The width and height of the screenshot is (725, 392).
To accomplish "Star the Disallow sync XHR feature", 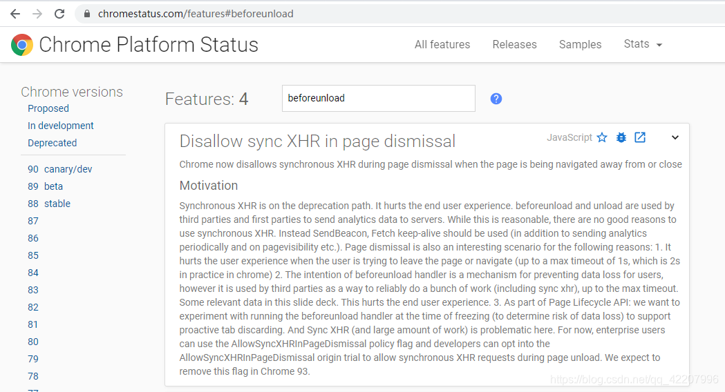I will [x=601, y=137].
